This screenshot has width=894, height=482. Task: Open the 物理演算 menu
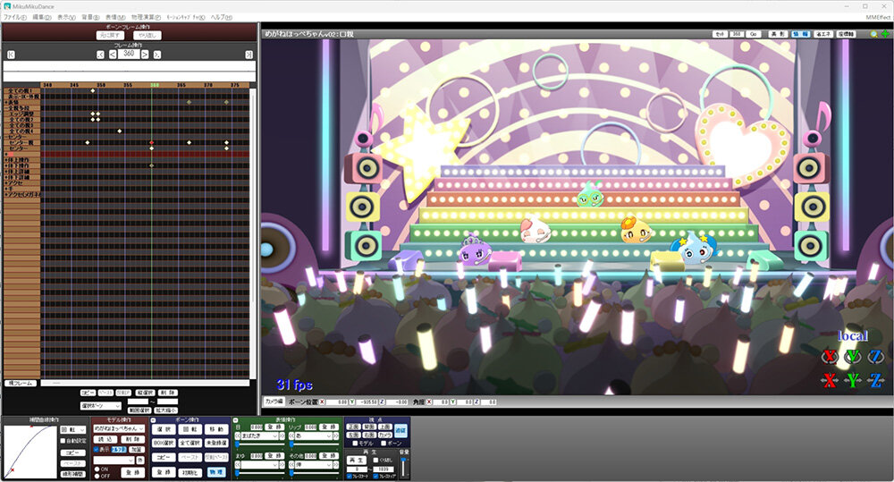coord(146,17)
